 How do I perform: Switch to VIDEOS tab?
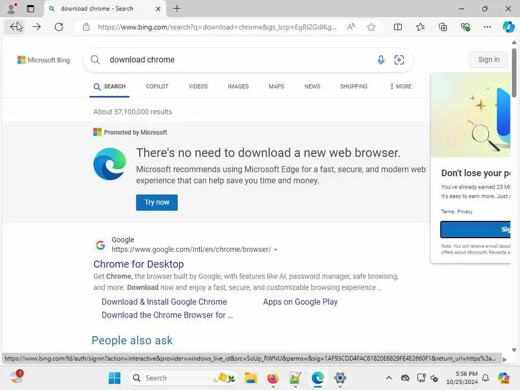pos(199,86)
